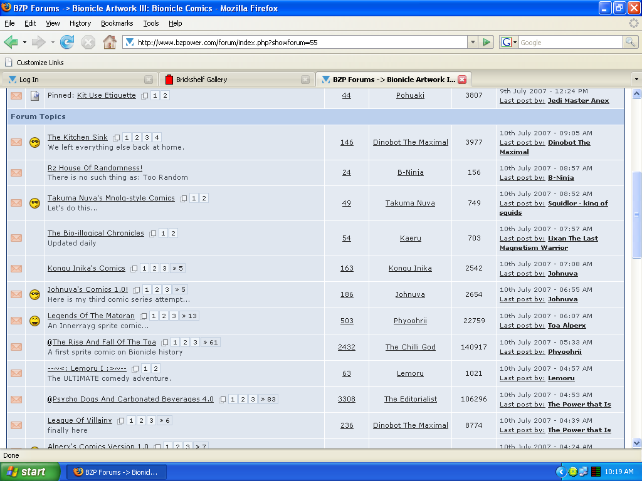Expand hidden system tray icons arrow
Screen dimensions: 642x481
560,472
